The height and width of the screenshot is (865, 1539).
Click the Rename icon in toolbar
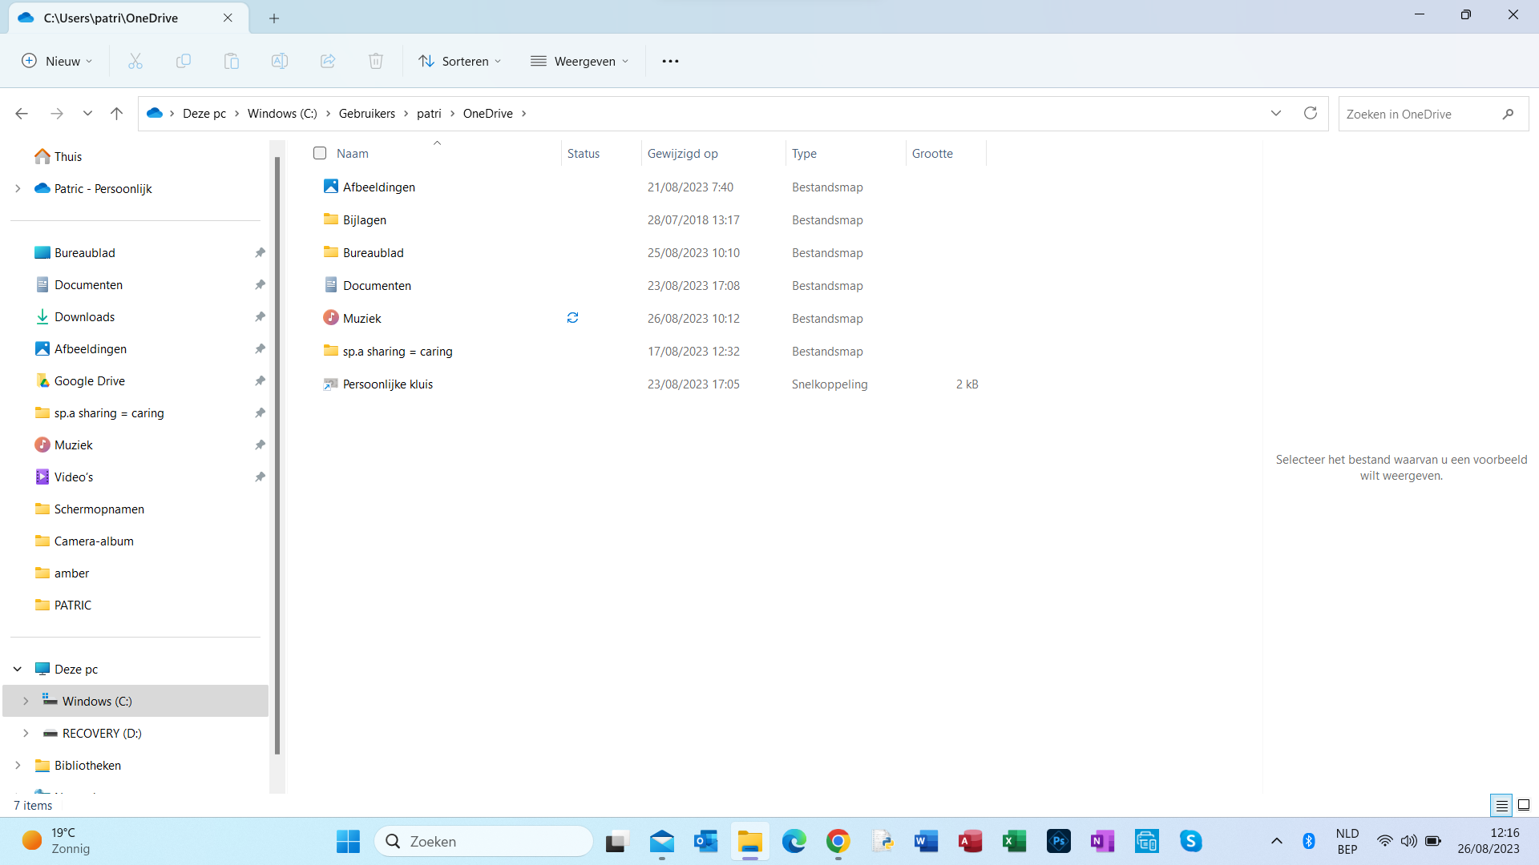(280, 61)
